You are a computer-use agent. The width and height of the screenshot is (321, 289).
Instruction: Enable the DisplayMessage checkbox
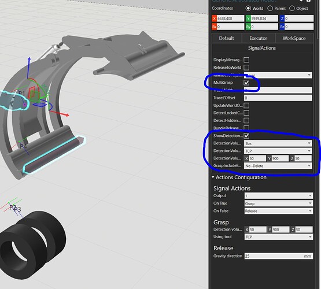point(246,60)
